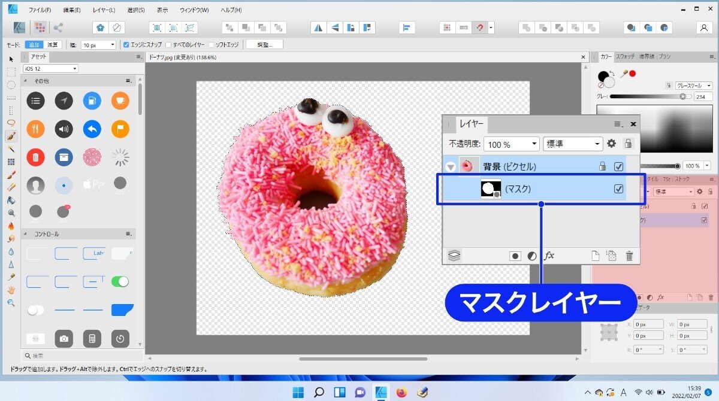719x401 pixels.
Task: Open the layer effects fx dialog
Action: 549,256
